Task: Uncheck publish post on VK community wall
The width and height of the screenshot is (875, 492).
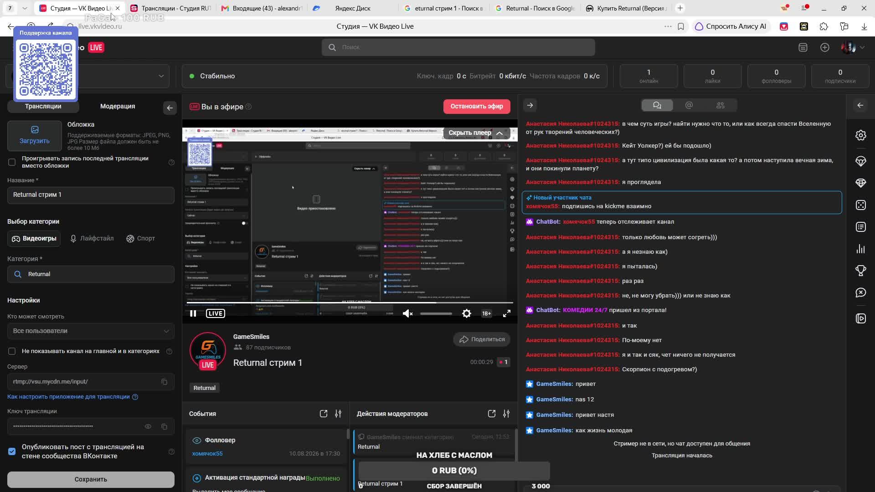Action: point(12,451)
